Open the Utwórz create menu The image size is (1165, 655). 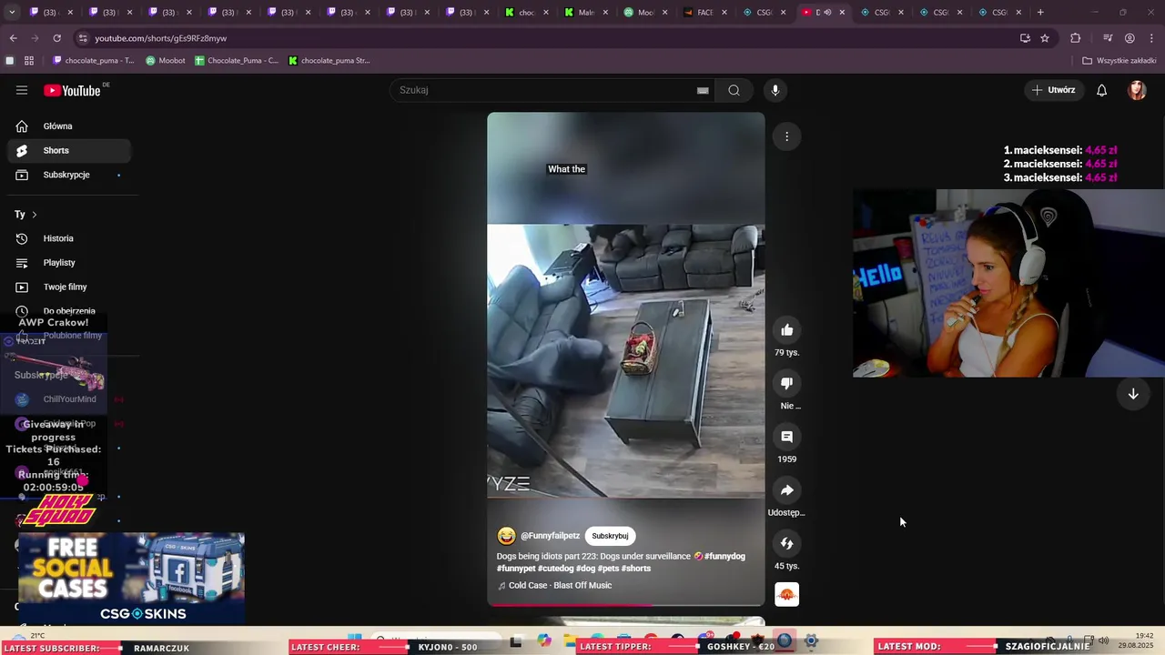coord(1054,90)
